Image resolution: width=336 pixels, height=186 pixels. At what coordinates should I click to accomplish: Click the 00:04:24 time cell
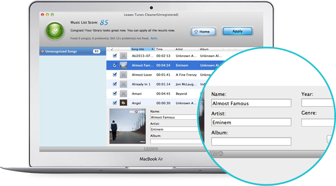tap(163, 66)
